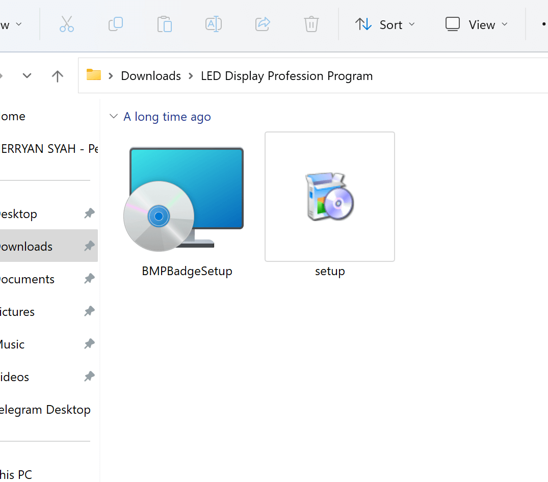Open the Sort dropdown menu

(385, 24)
